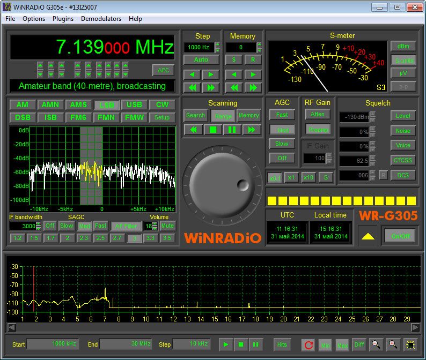Screen dimensions: 426x360
Task: Start the spectrum sweep play button
Action: coord(226,344)
